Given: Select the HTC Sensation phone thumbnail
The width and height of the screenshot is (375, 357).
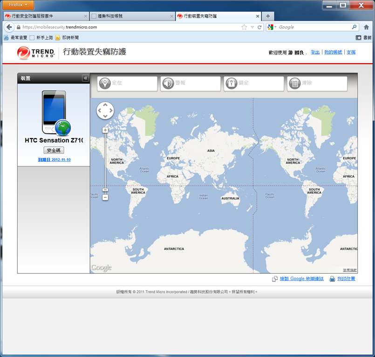Looking at the screenshot, I should tap(56, 113).
